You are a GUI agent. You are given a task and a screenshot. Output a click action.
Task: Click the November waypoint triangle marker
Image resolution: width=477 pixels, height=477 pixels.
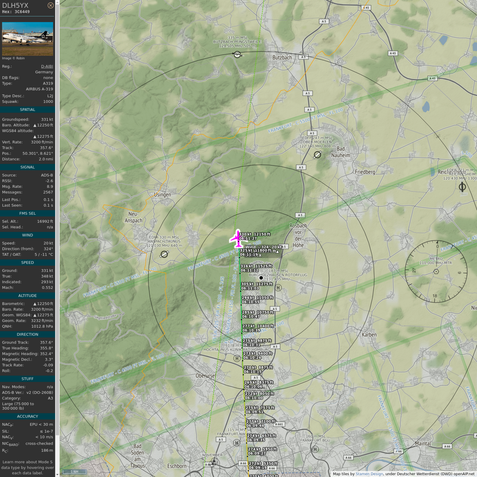click(214, 461)
